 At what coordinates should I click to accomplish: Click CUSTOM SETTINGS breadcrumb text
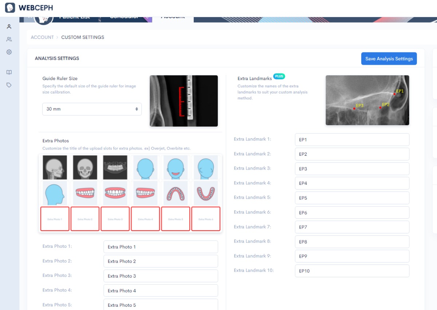[83, 37]
